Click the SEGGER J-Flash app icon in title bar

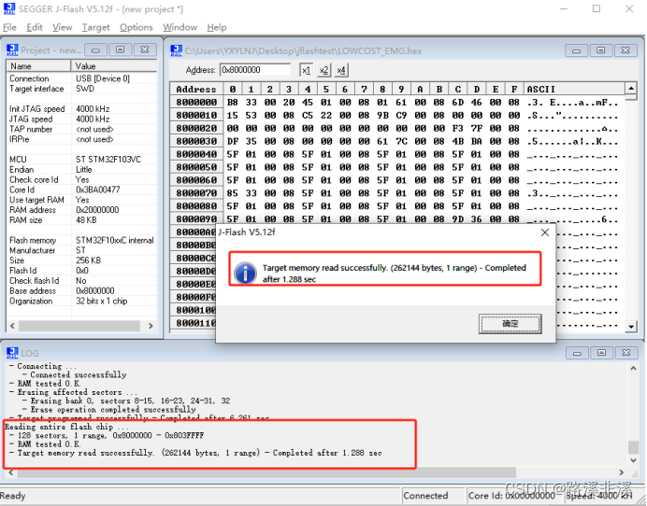[9, 8]
